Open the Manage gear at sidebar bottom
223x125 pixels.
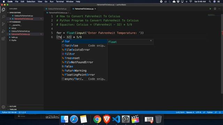pos(3,107)
